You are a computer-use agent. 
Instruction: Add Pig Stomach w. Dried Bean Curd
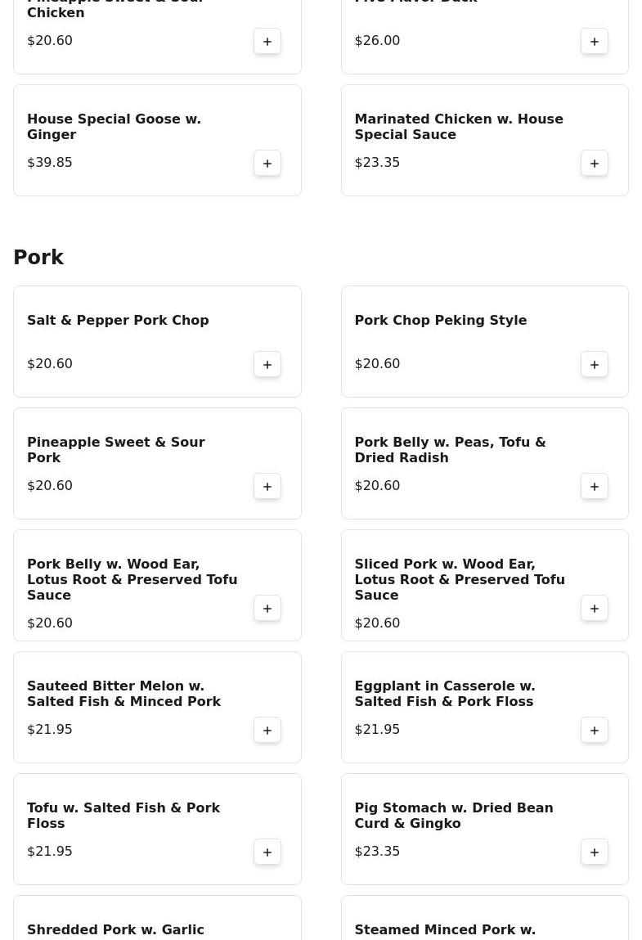[595, 852]
